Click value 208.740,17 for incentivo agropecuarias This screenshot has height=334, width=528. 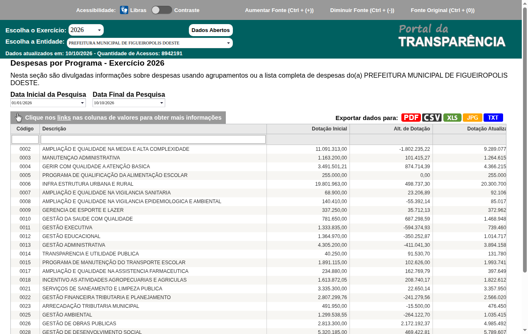point(418,280)
